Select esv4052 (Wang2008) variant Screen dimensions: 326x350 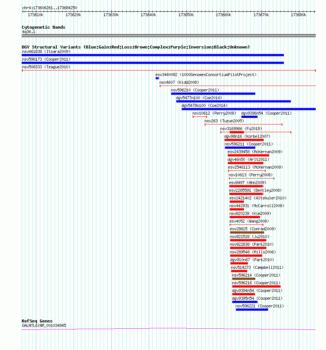click(249, 221)
